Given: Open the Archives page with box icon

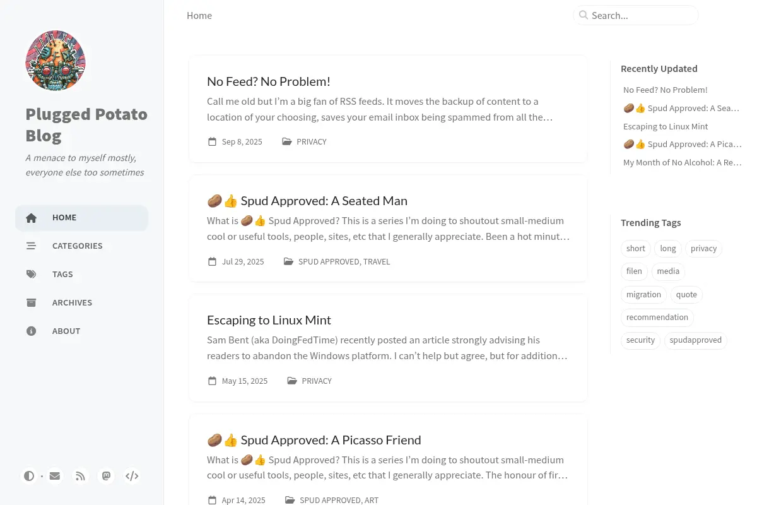Looking at the screenshot, I should point(82,303).
